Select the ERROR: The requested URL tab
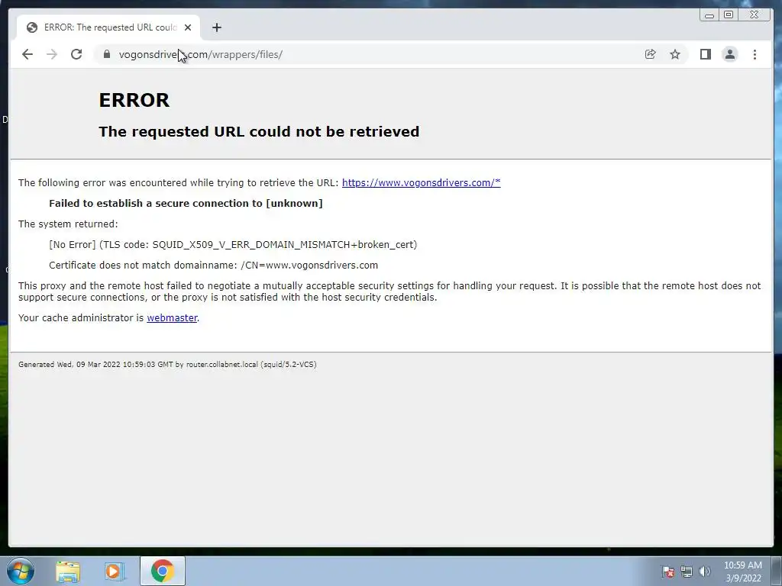Screen dimensions: 782x586 point(108,27)
